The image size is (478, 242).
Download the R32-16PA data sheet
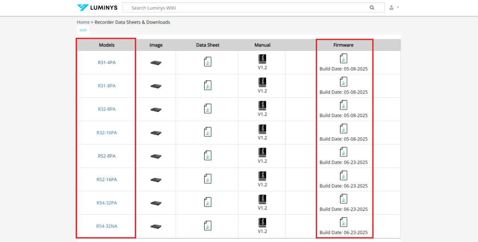pos(208,132)
